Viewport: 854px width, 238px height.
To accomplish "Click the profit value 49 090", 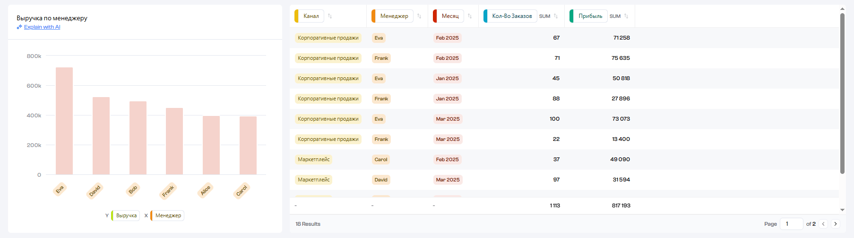I will click(x=620, y=159).
